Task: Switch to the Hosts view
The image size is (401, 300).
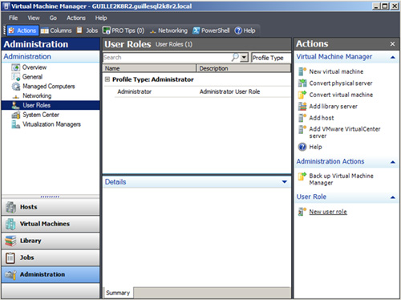Action: pos(51,207)
